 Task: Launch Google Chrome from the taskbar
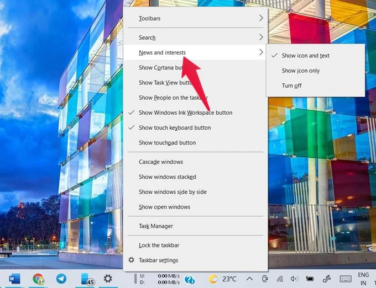point(38,279)
